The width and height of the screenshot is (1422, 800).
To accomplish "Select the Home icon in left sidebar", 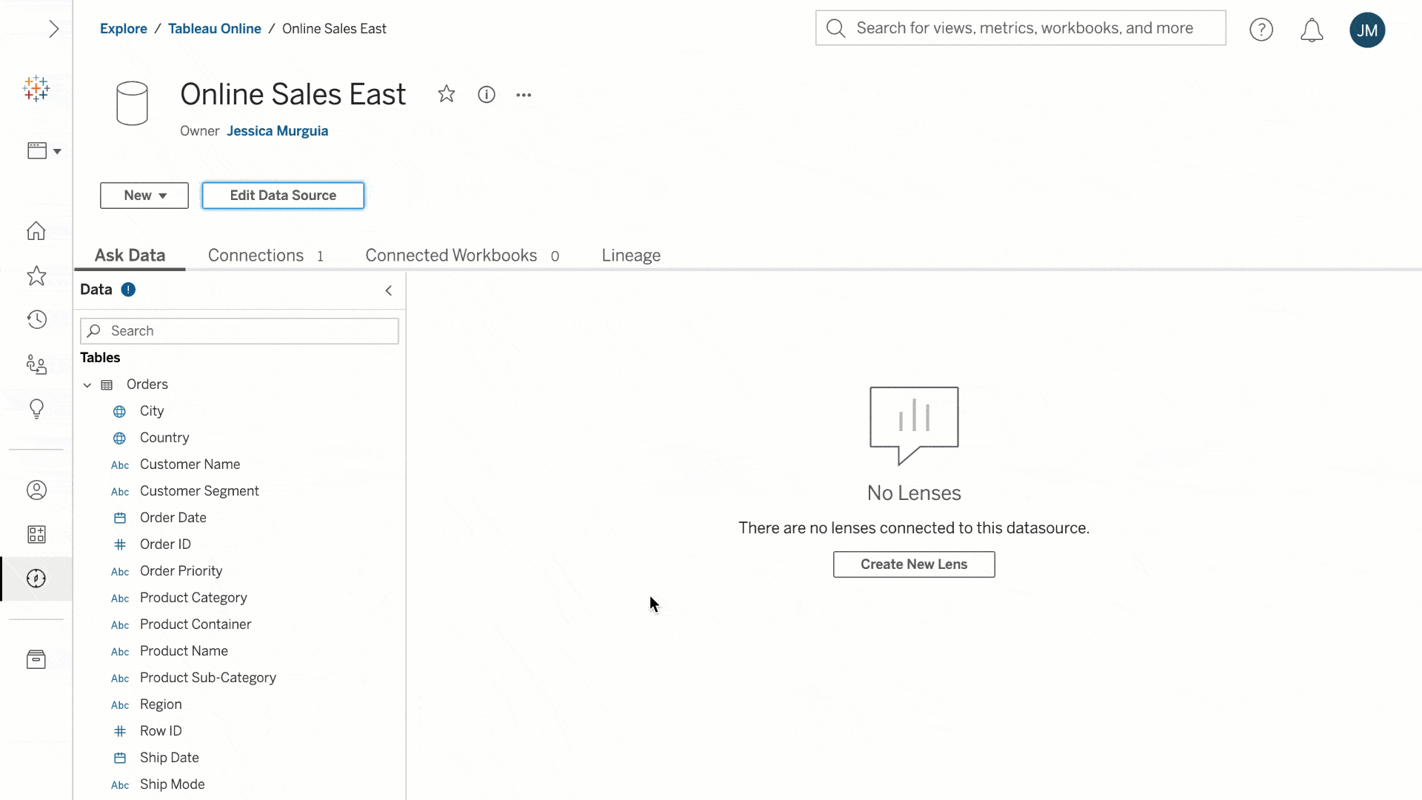I will tap(36, 230).
